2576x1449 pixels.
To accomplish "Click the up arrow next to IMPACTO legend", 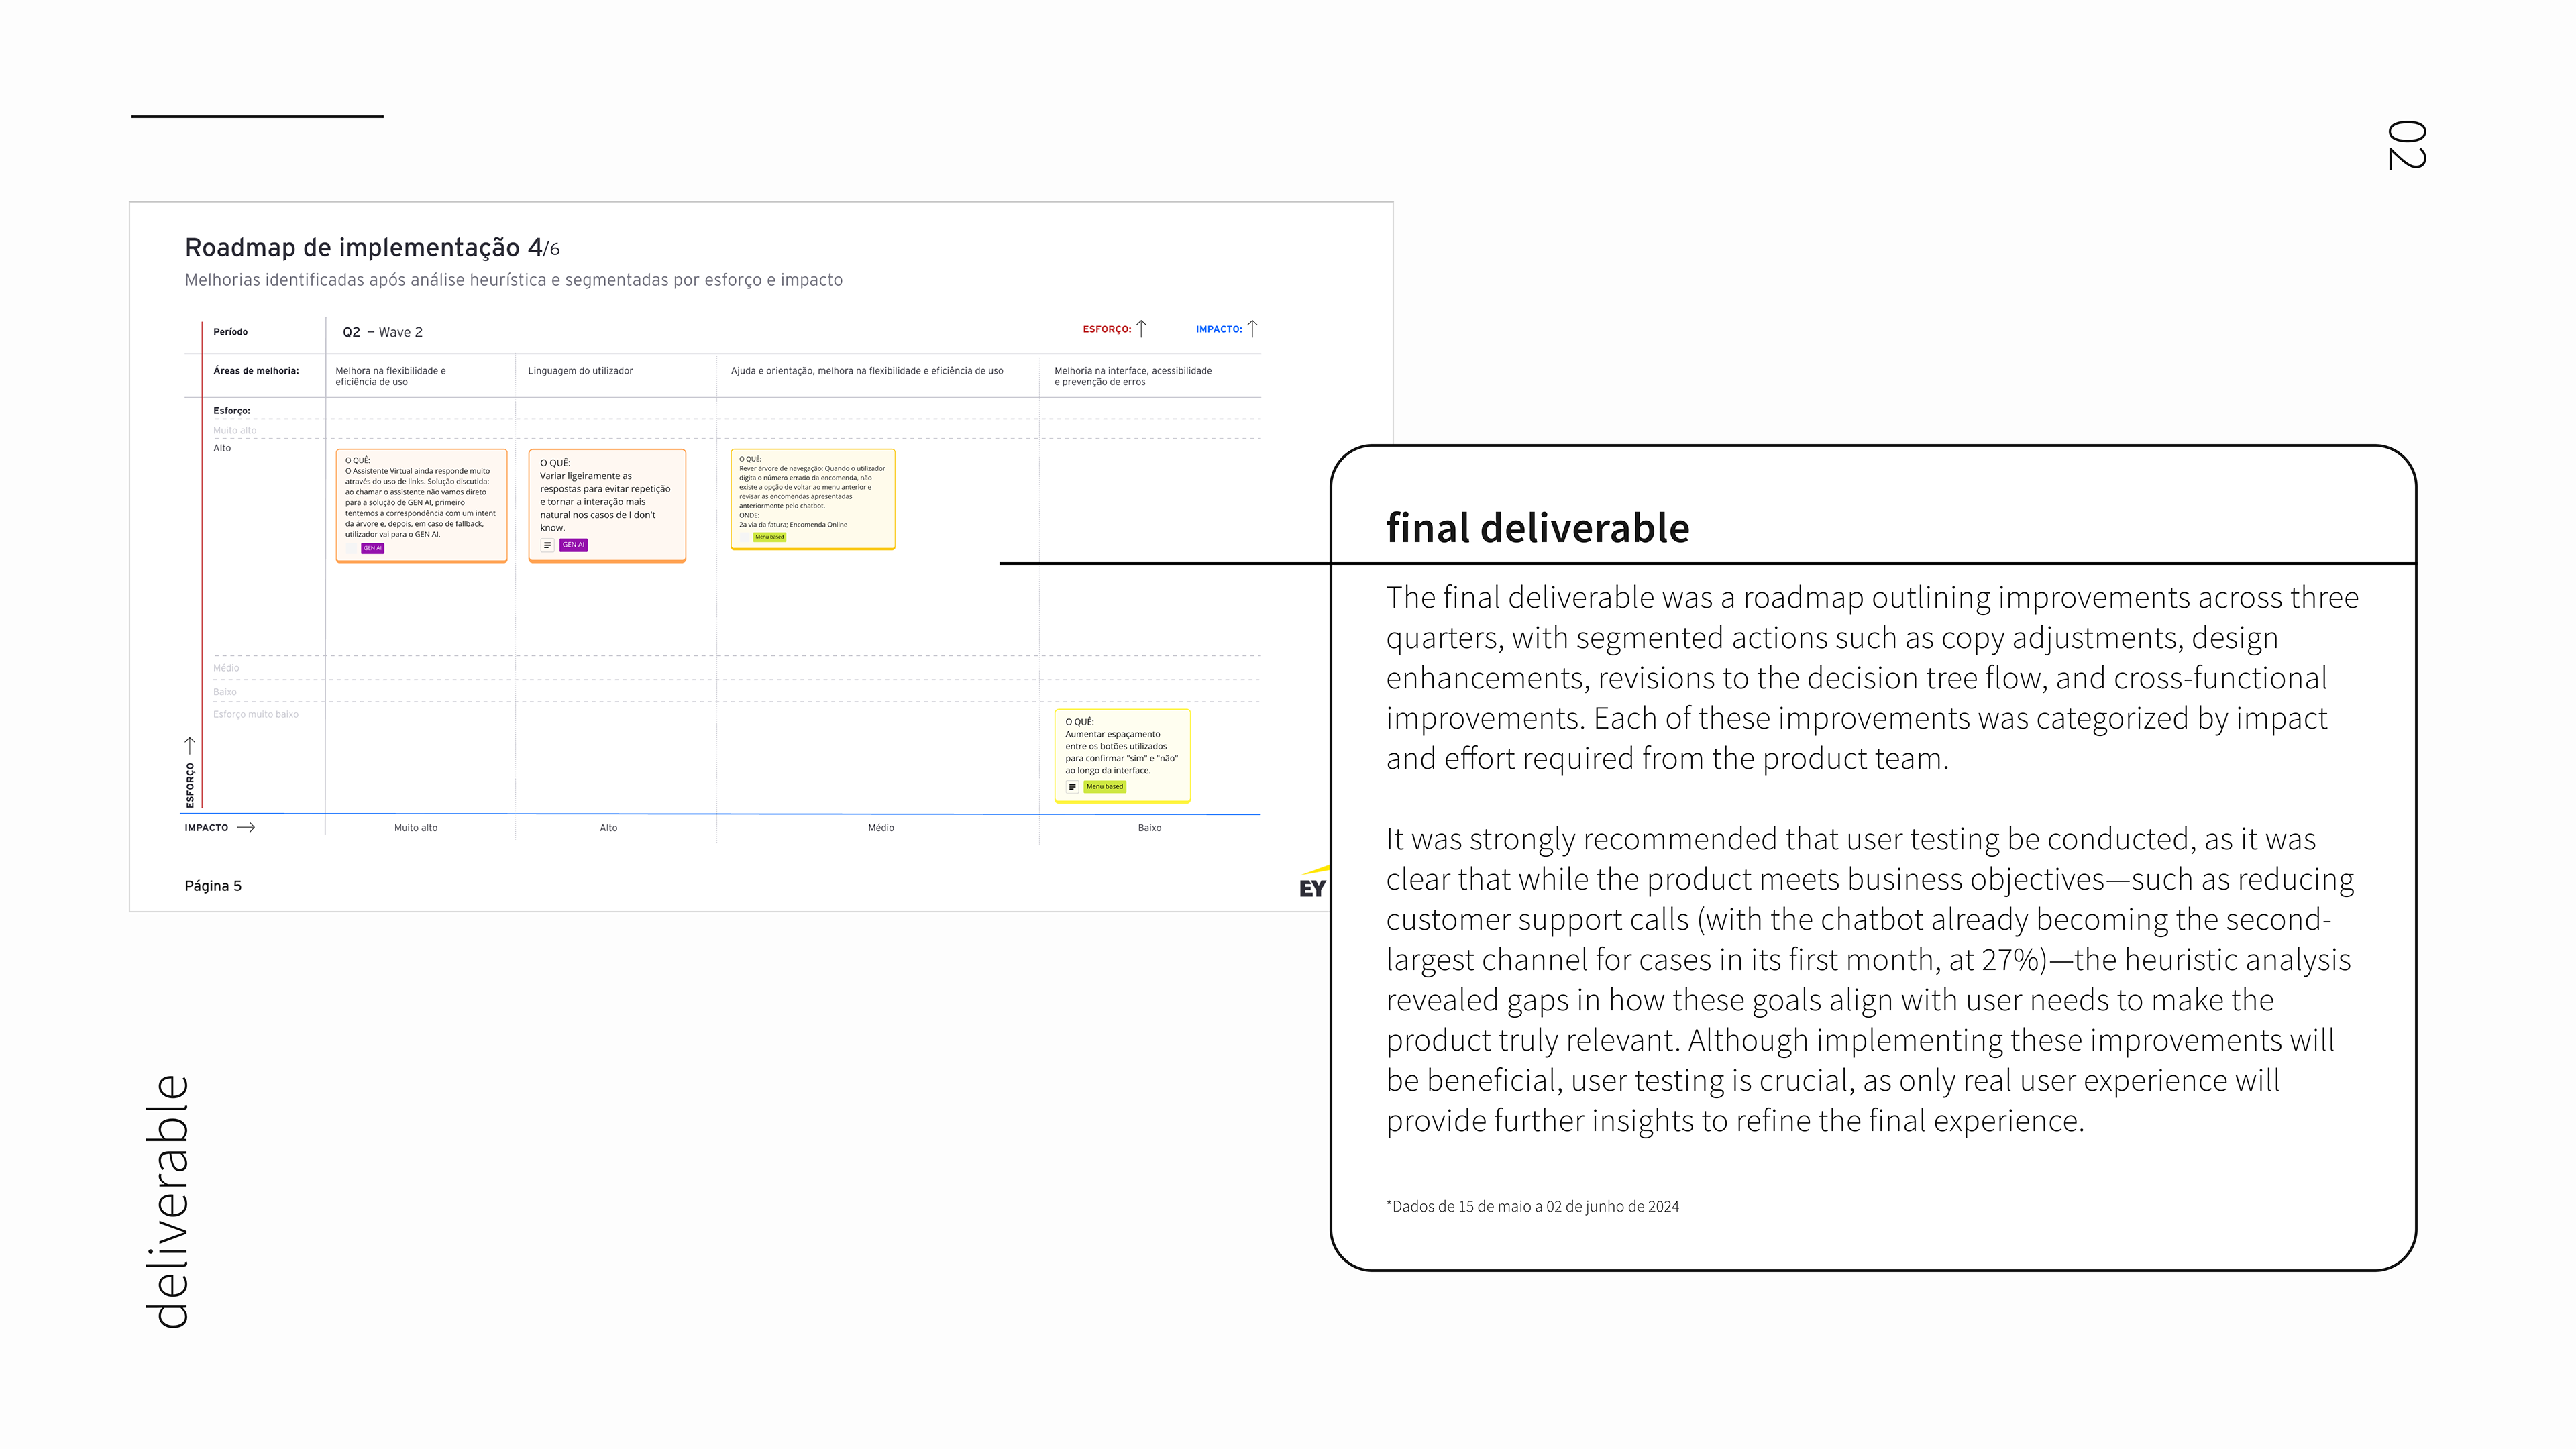I will [1252, 329].
